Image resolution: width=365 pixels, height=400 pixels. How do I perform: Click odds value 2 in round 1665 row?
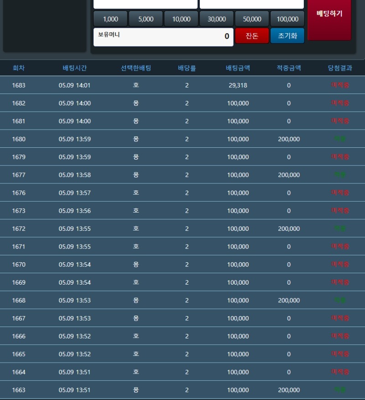pyautogui.click(x=187, y=354)
